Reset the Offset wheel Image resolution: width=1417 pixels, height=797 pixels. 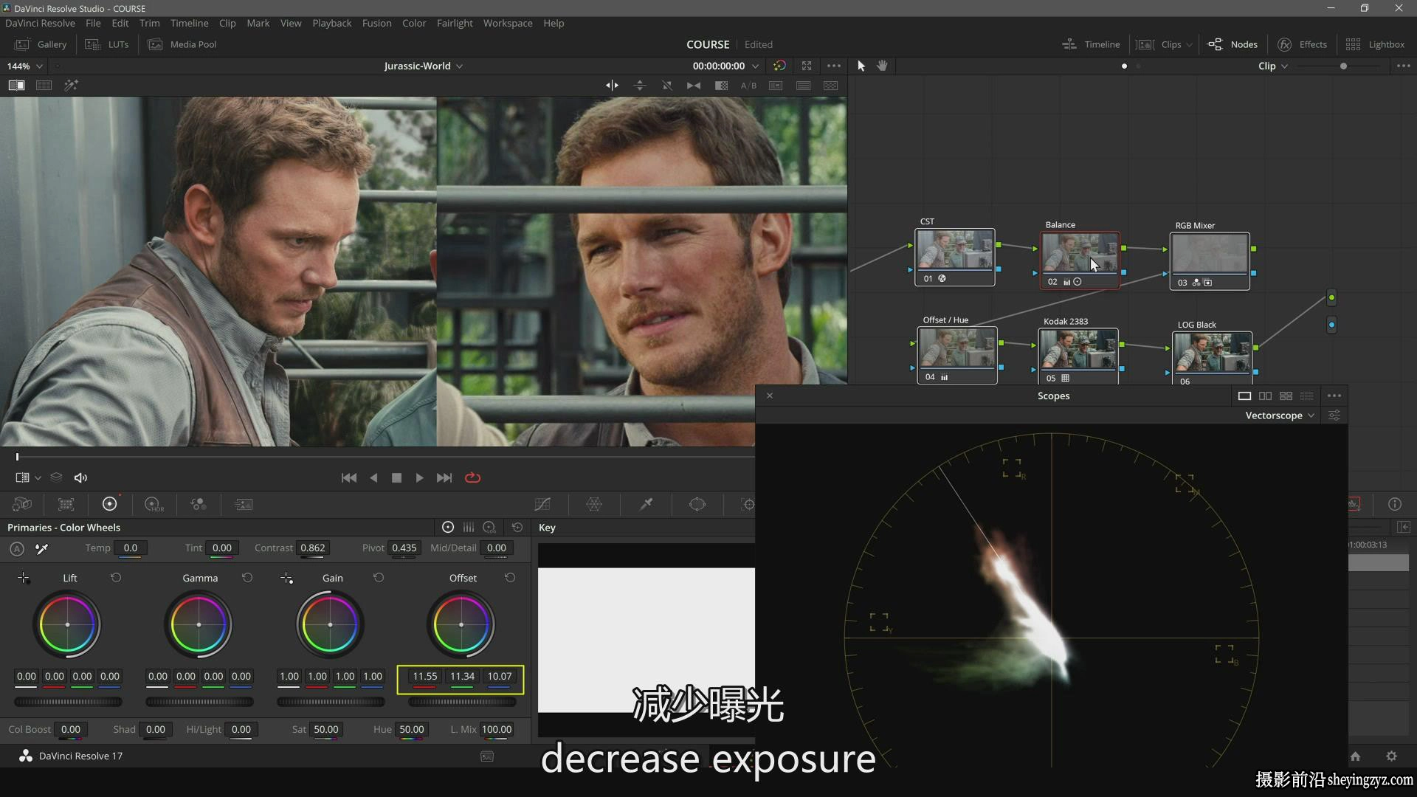point(510,578)
